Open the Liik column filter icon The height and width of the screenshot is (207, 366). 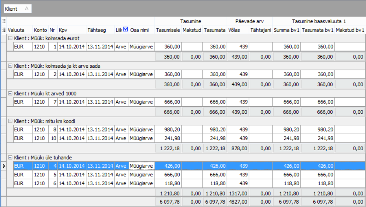tap(126, 29)
